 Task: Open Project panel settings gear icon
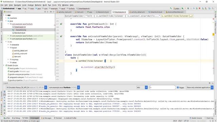[x=51, y=12]
